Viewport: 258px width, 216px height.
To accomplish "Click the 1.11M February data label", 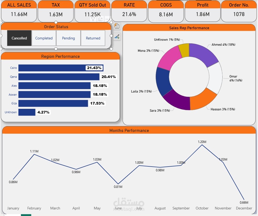I will (x=34, y=151).
